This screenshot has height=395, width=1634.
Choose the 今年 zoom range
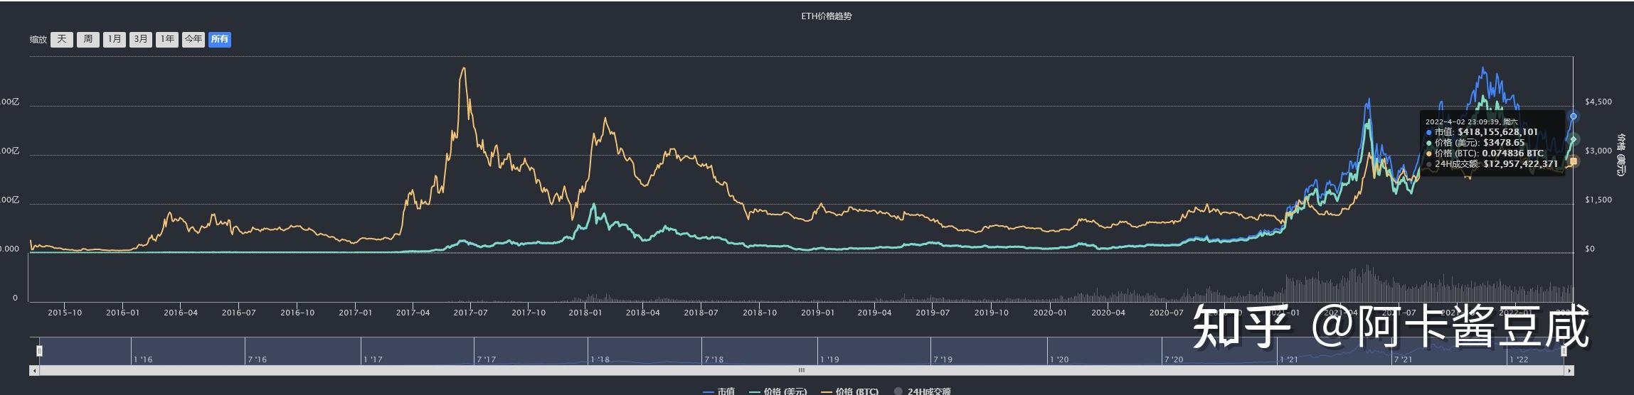pyautogui.click(x=193, y=39)
